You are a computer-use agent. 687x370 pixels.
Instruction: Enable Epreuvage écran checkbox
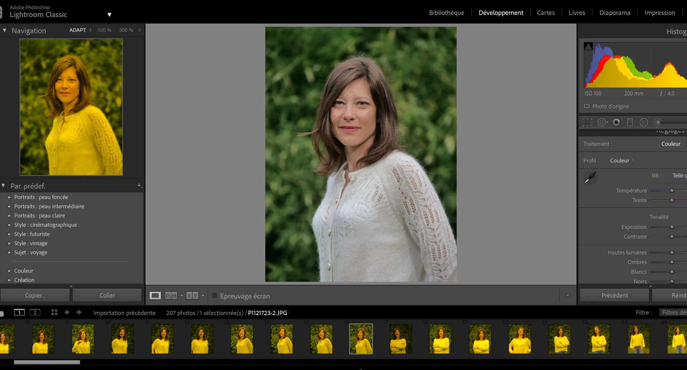click(x=215, y=296)
